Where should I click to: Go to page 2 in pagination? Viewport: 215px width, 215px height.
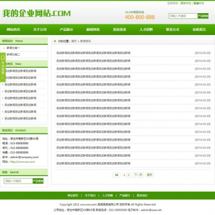(129, 175)
